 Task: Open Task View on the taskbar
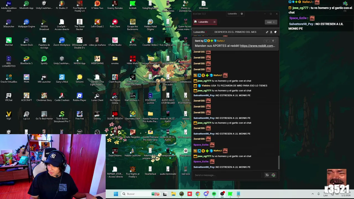pyautogui.click(x=165, y=194)
